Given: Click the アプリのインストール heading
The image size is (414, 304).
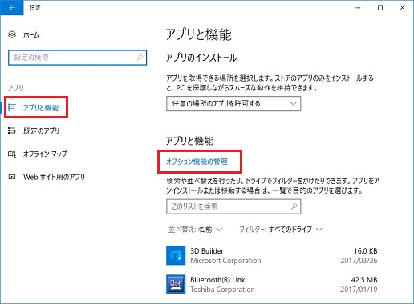Looking at the screenshot, I should (x=201, y=58).
